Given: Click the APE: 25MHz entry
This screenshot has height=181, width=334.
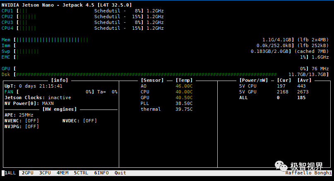Looking at the screenshot, I should coord(19,115).
